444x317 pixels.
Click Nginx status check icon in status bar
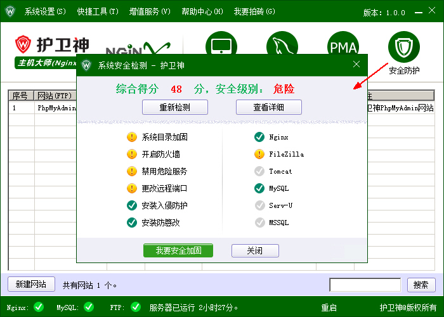pyautogui.click(x=39, y=307)
